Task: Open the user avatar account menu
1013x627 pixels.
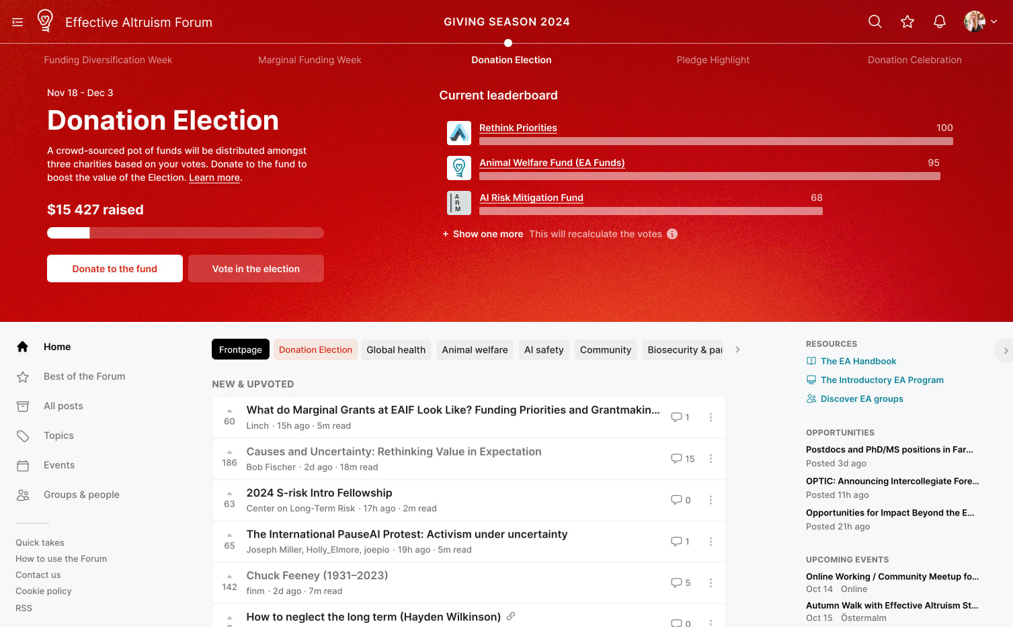Action: pyautogui.click(x=980, y=22)
